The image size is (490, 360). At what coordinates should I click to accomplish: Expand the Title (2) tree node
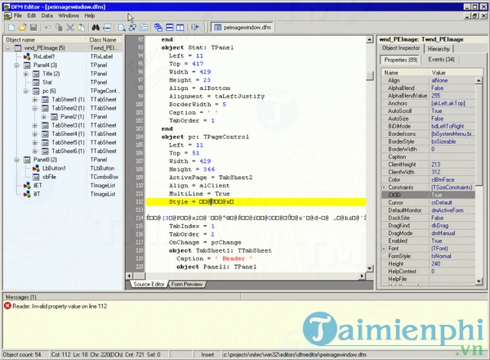click(x=25, y=74)
